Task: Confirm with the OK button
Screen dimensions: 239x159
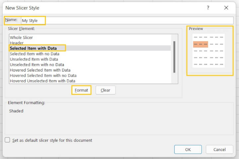Action: [188, 149]
